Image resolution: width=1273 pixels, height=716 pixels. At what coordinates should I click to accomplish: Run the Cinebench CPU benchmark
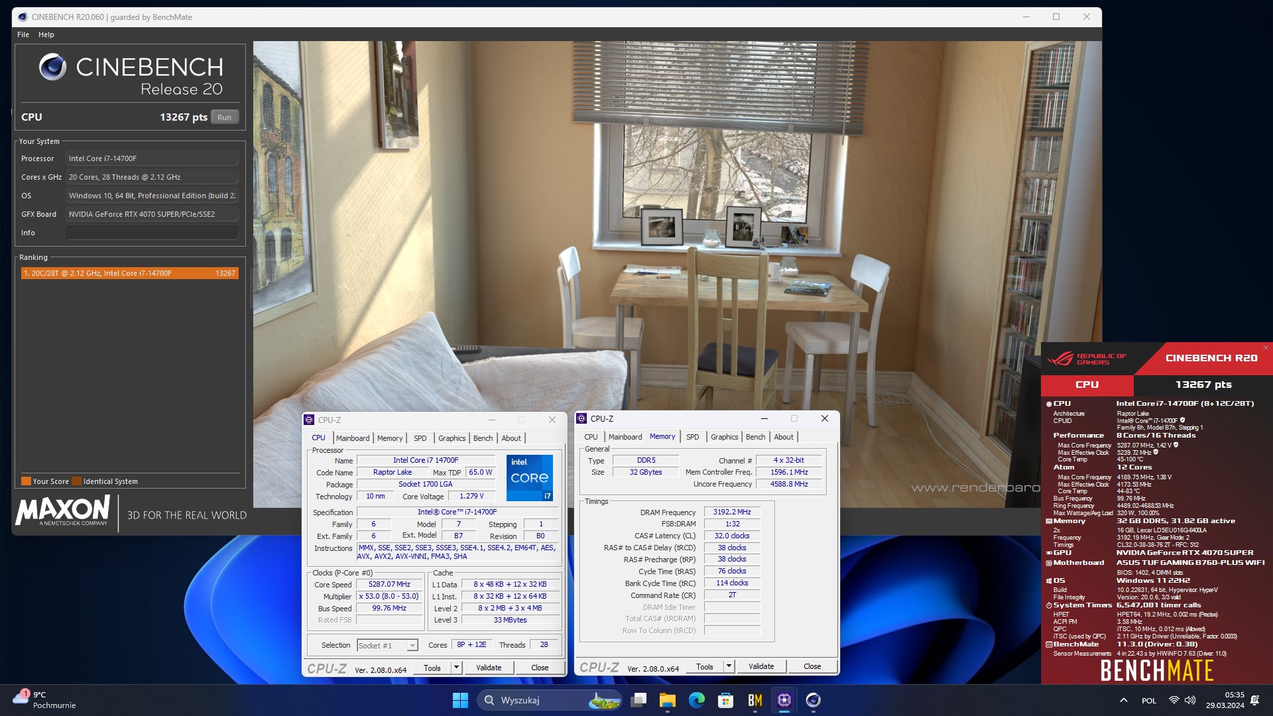point(225,117)
